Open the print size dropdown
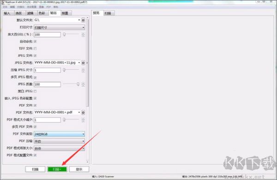Image resolution: width=277 pixels, height=180 pixels. pos(59,28)
